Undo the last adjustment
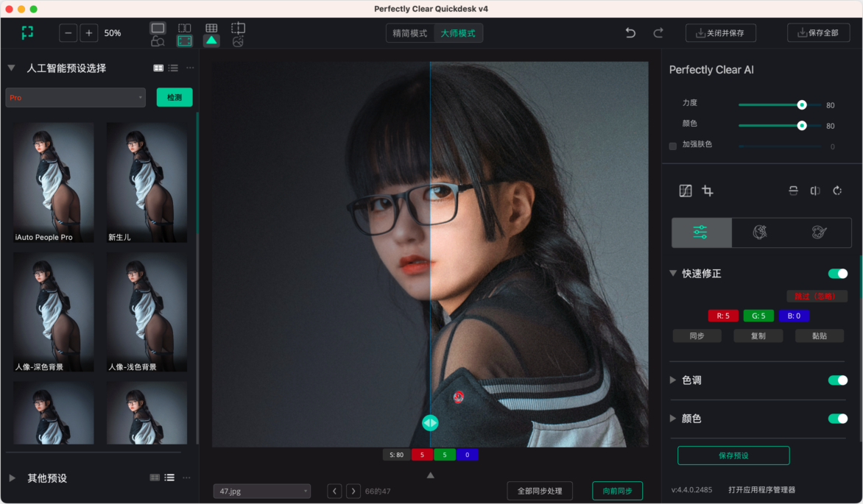Screen dimensions: 863x504 pos(631,33)
